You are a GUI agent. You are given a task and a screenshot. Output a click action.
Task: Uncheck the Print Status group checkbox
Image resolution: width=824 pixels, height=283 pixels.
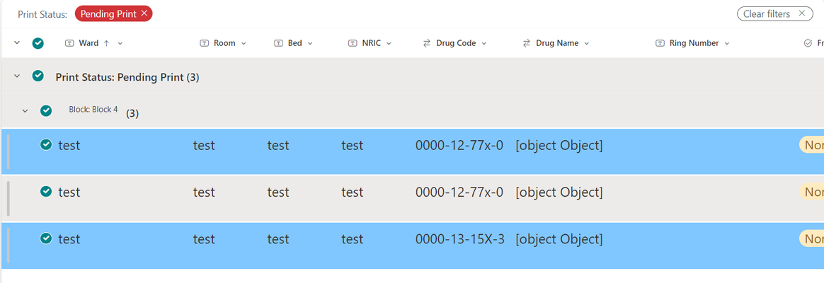(x=38, y=76)
